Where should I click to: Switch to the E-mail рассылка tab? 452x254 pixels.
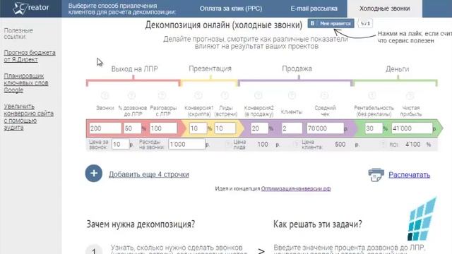tap(314, 8)
